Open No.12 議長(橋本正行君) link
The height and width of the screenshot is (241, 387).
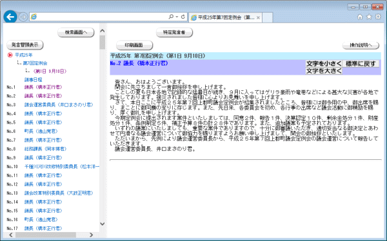(43, 184)
